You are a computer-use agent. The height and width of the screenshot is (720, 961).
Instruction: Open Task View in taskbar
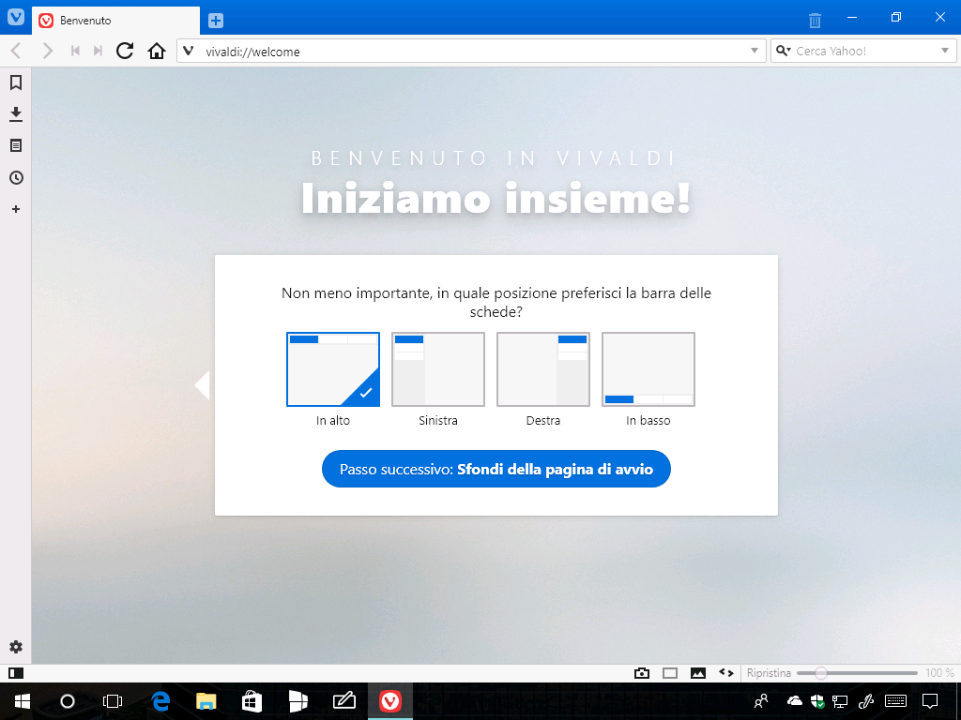coord(113,701)
